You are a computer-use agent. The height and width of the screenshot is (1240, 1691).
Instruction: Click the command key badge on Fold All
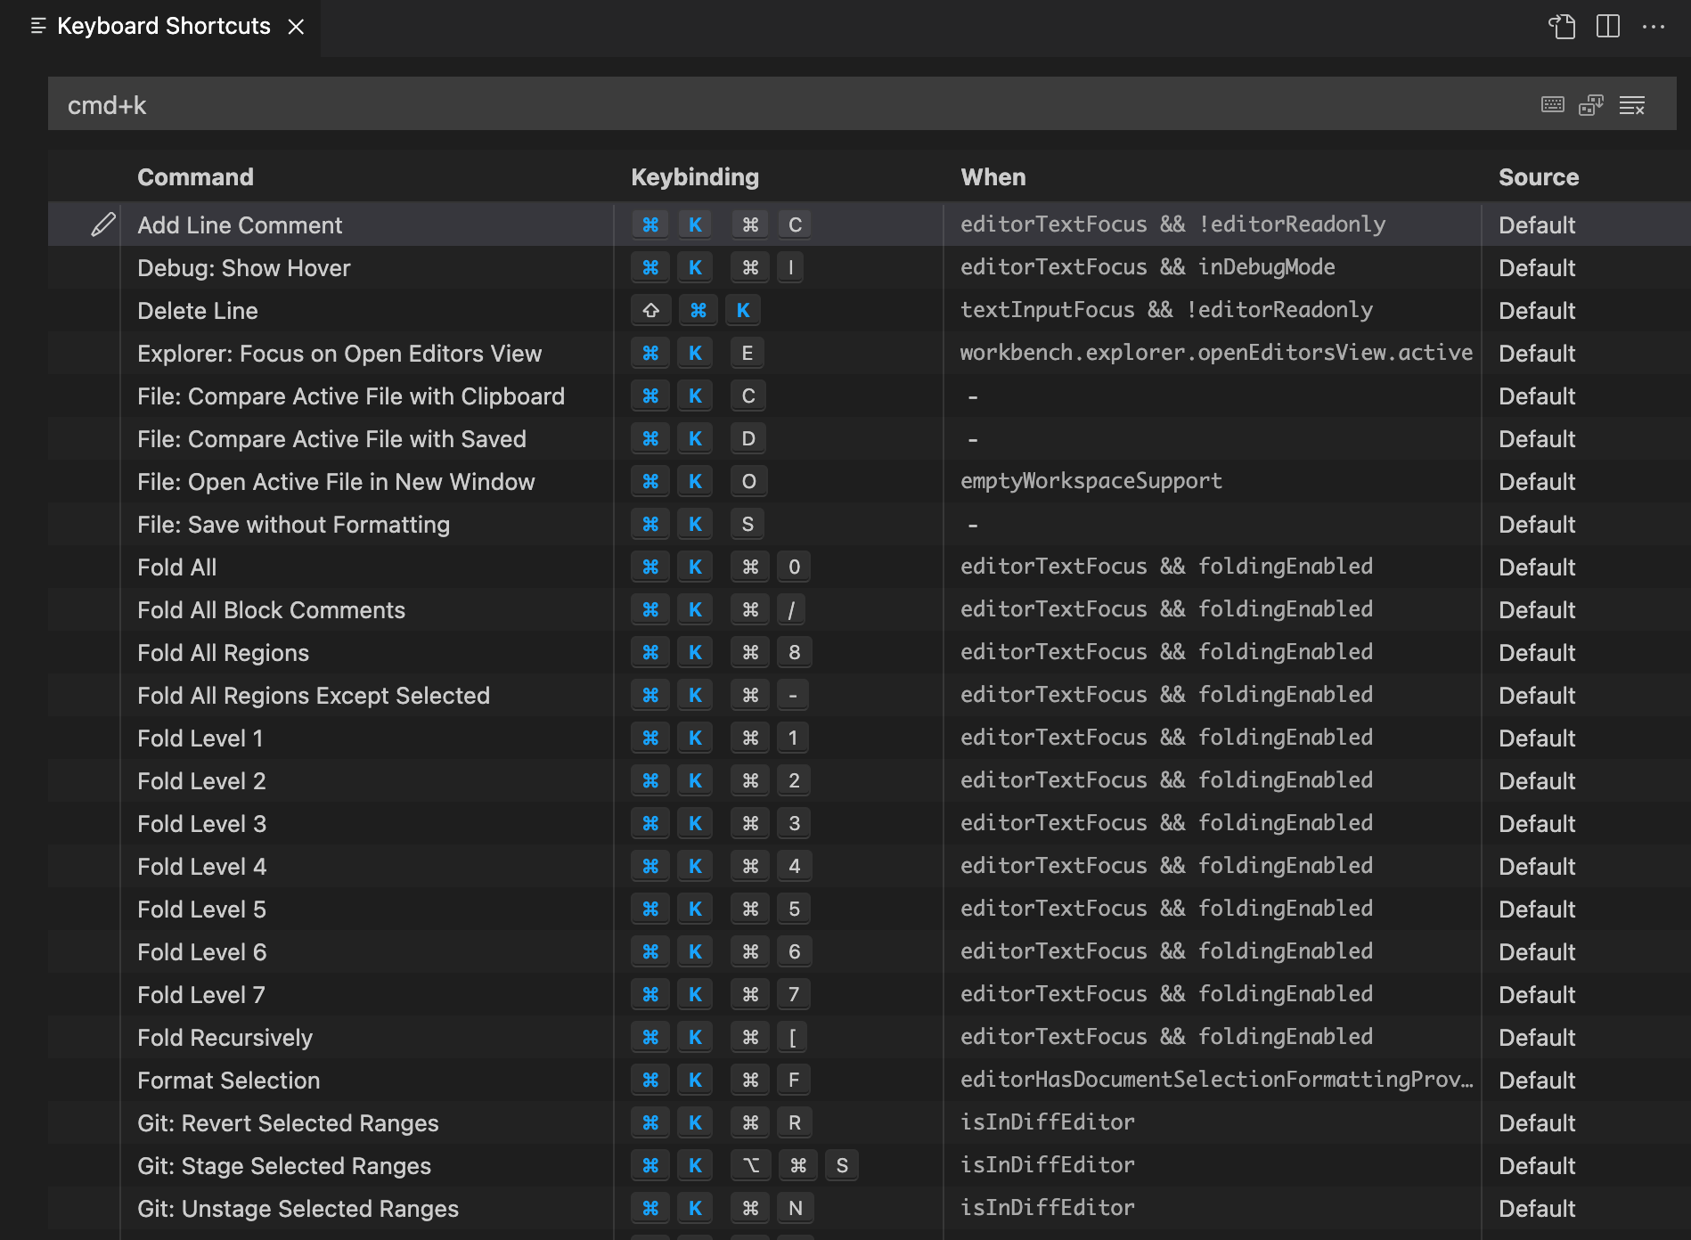point(650,567)
